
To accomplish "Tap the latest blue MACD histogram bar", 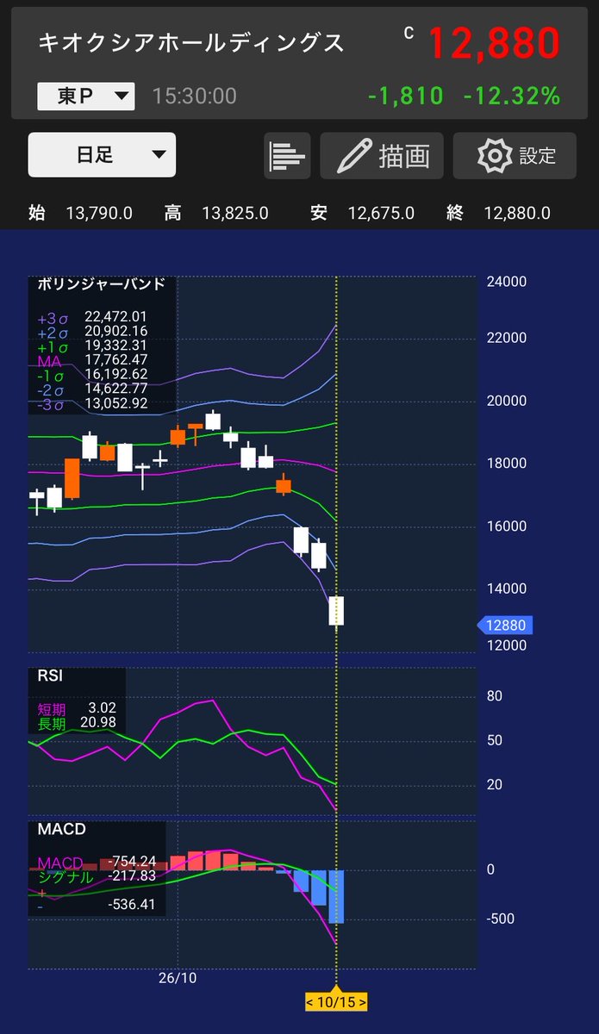I will pos(335,897).
